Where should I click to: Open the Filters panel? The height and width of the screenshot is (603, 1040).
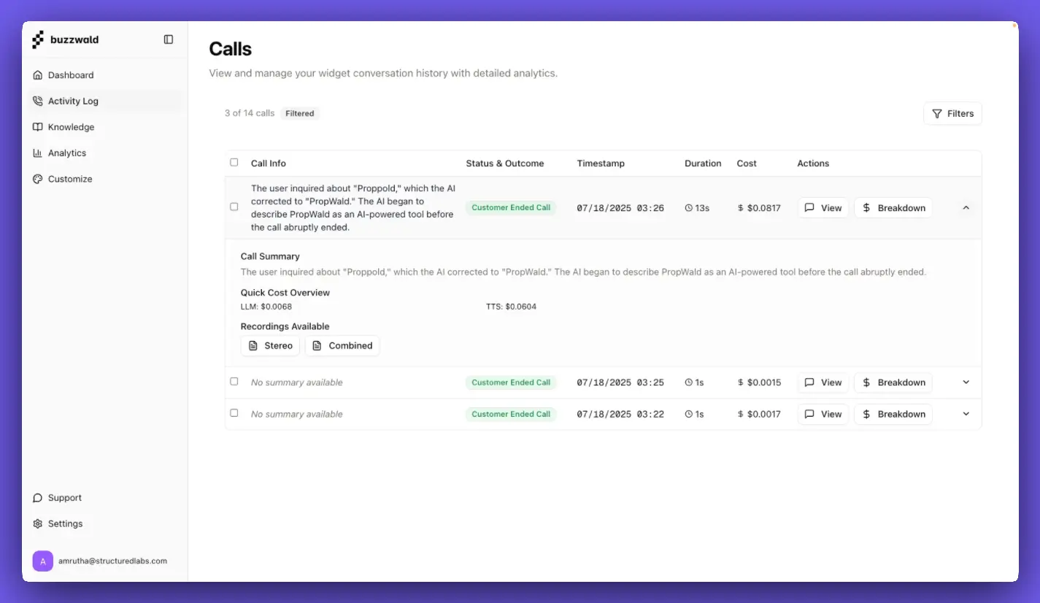952,113
